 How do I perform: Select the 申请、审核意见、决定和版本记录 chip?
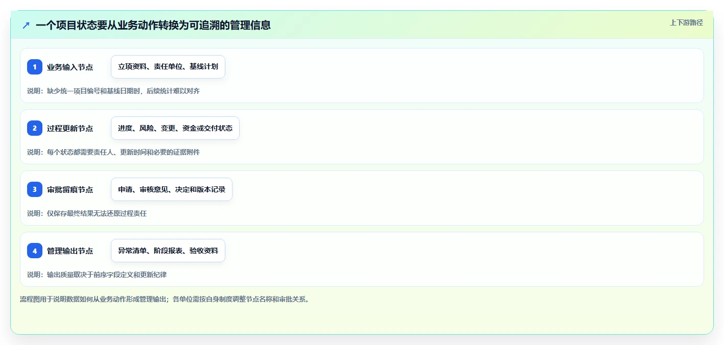click(172, 189)
